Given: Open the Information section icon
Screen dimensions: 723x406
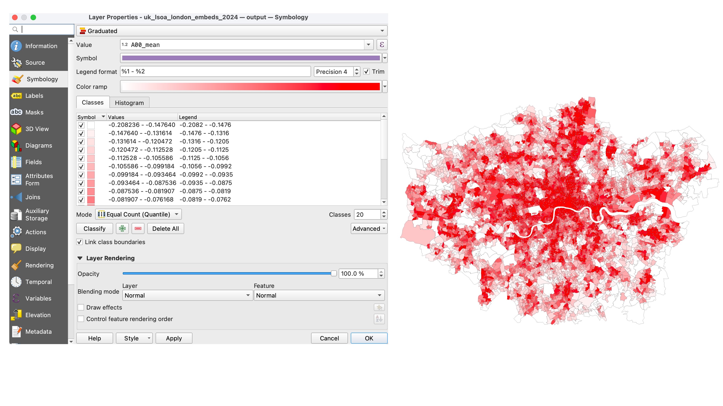Looking at the screenshot, I should click(x=16, y=46).
